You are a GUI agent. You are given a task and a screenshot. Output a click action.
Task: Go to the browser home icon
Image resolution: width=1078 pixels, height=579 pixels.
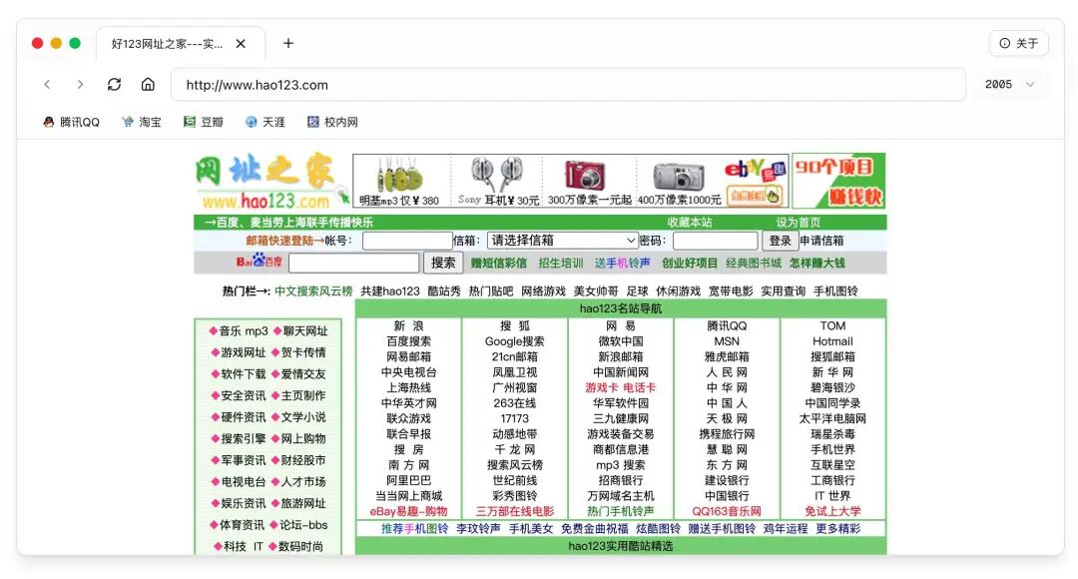point(148,85)
